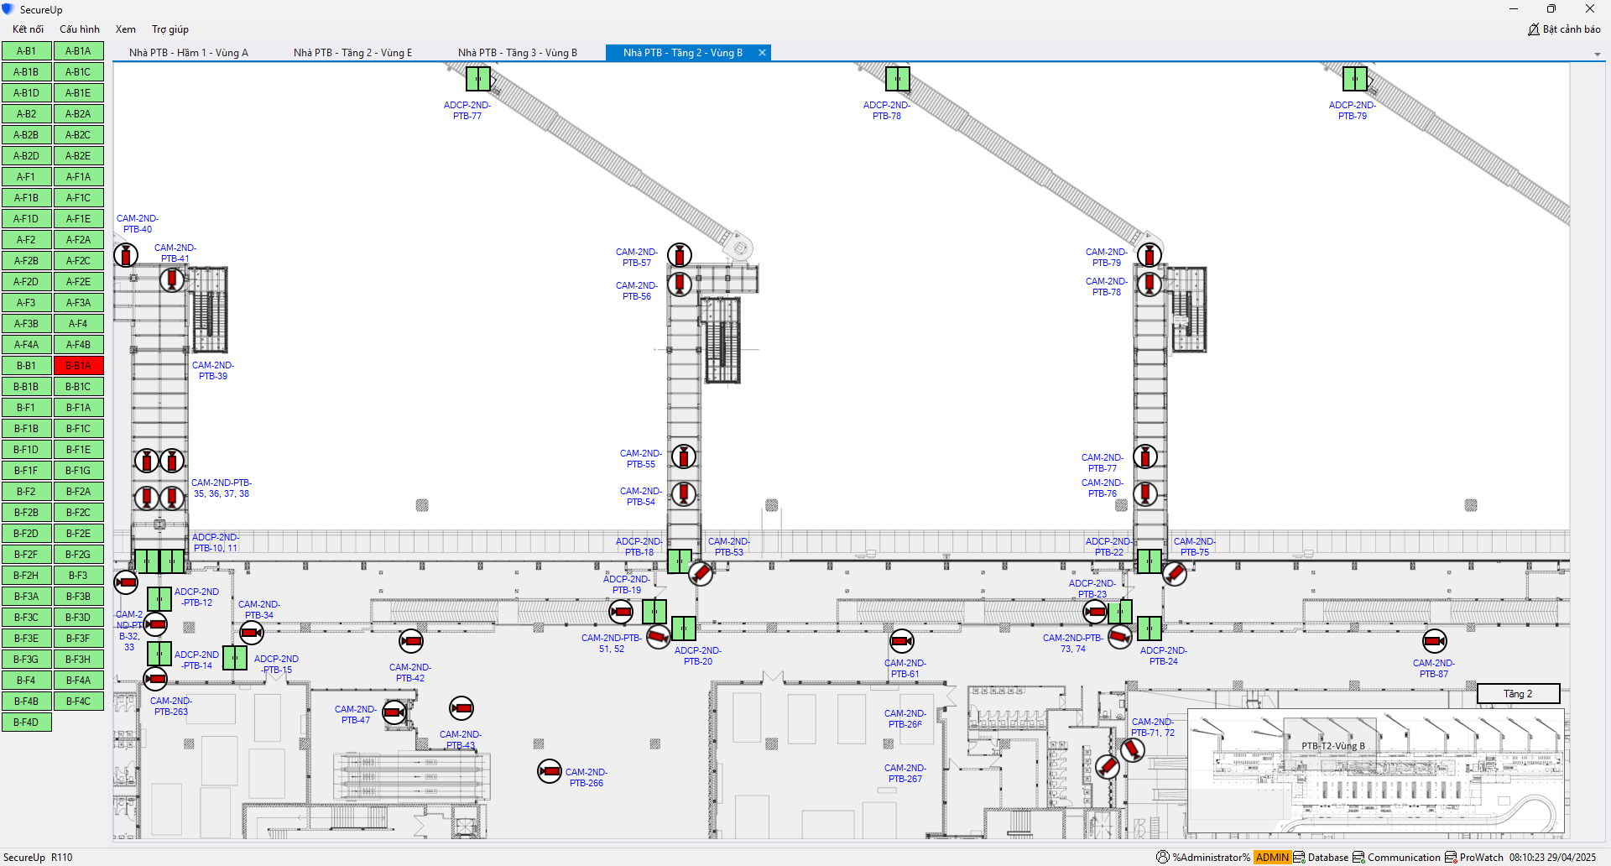
Task: Click camera icon CAM-2ND-PTB-57
Action: point(679,255)
